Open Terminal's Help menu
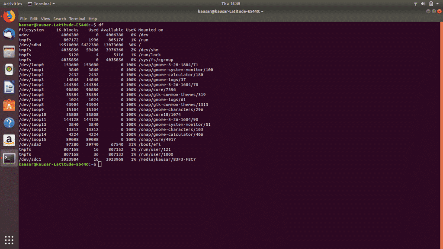443x249 pixels. click(92, 19)
